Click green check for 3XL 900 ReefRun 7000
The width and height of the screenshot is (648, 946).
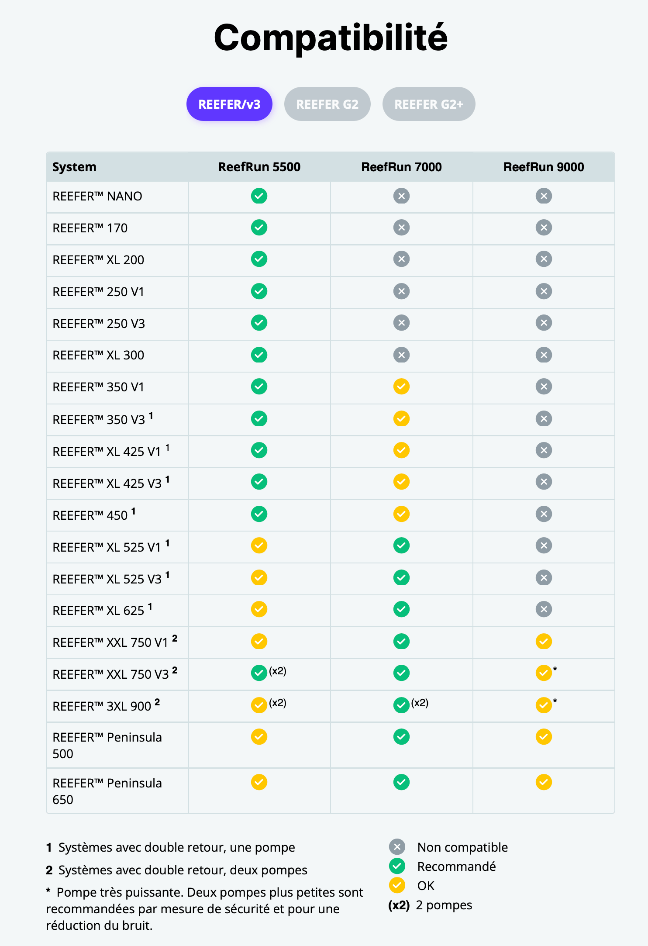pos(401,705)
